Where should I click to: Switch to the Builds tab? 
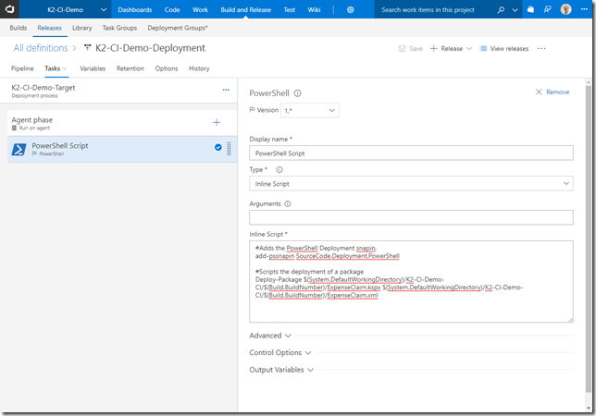tap(19, 28)
